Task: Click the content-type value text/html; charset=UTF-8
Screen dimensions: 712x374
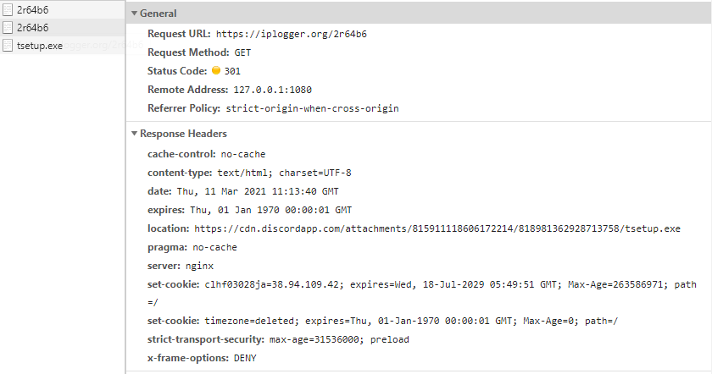Action: (284, 173)
